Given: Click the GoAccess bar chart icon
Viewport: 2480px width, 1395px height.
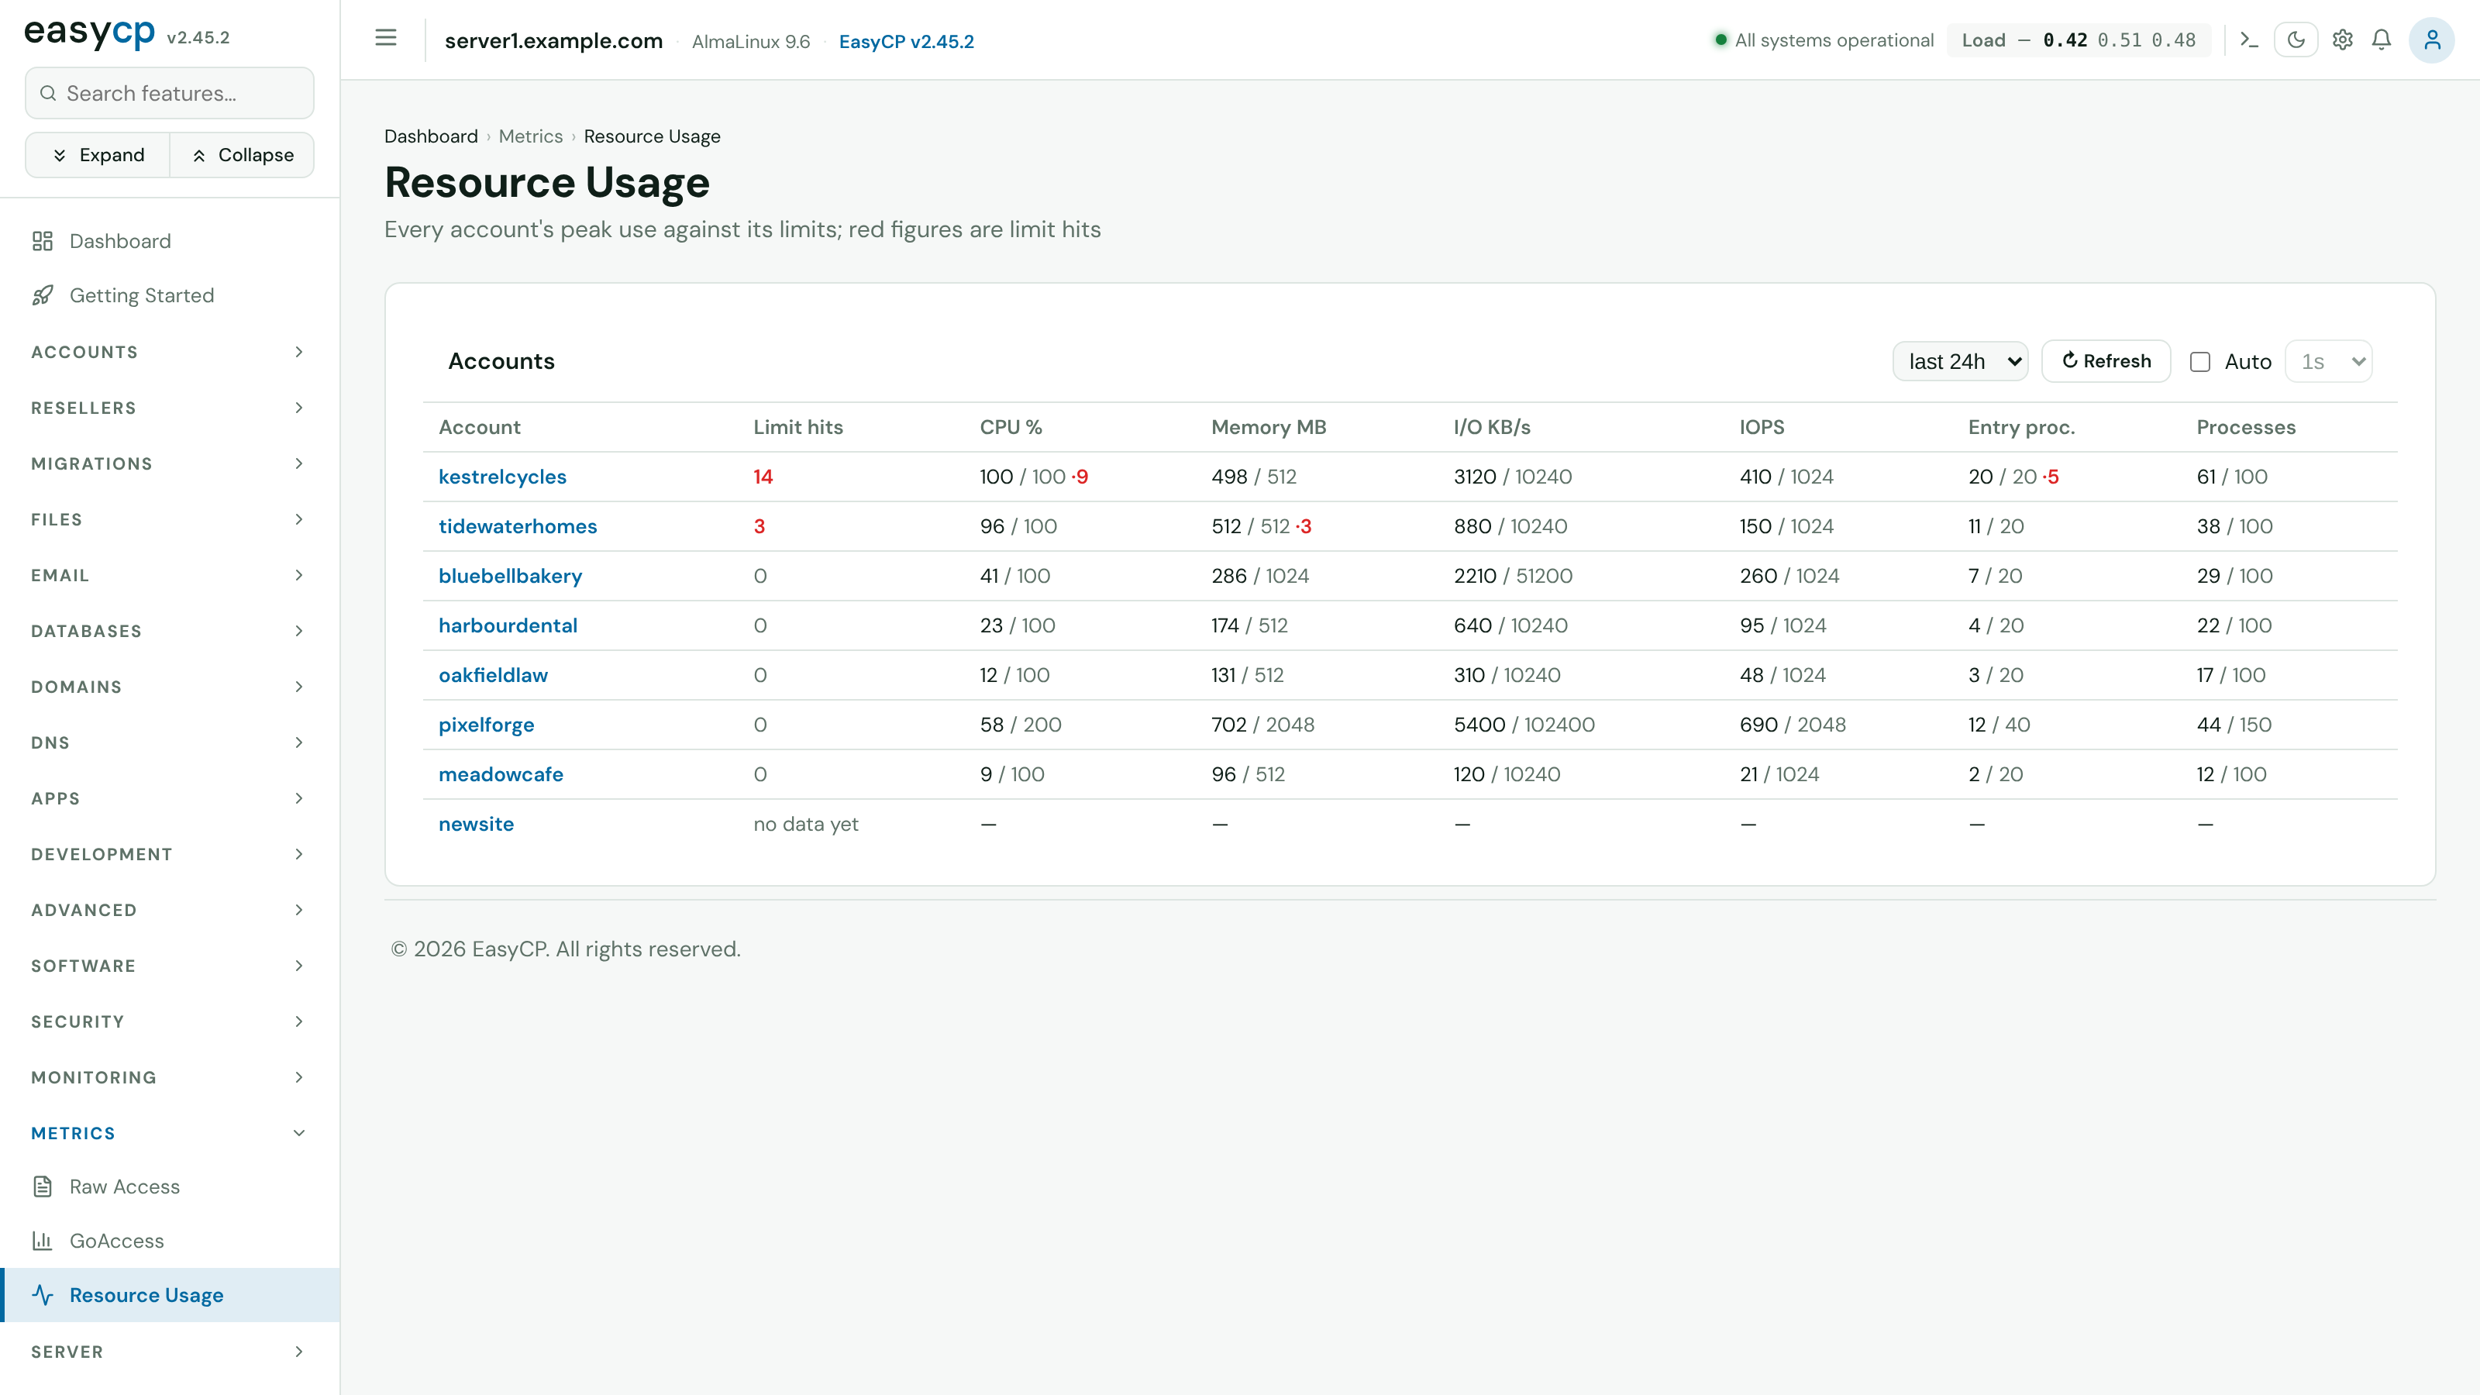Looking at the screenshot, I should [43, 1241].
